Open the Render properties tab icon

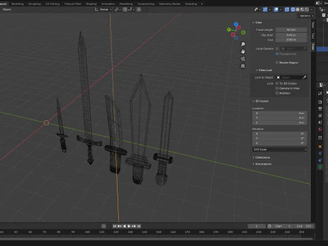(320, 102)
